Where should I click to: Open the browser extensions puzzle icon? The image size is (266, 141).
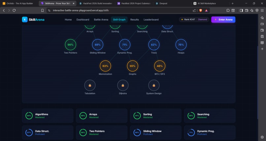(x=228, y=10)
